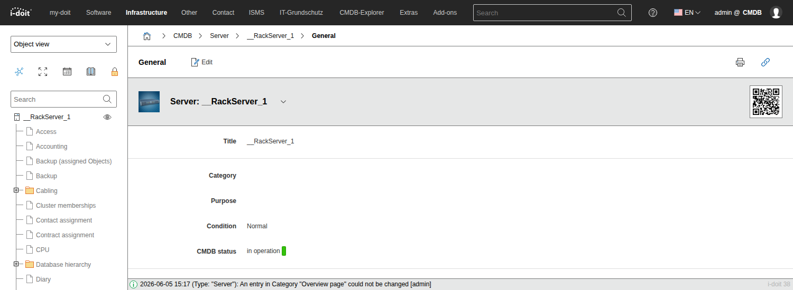Screen dimensions: 793x290
Task: Open the EN language dropdown
Action: pos(687,13)
